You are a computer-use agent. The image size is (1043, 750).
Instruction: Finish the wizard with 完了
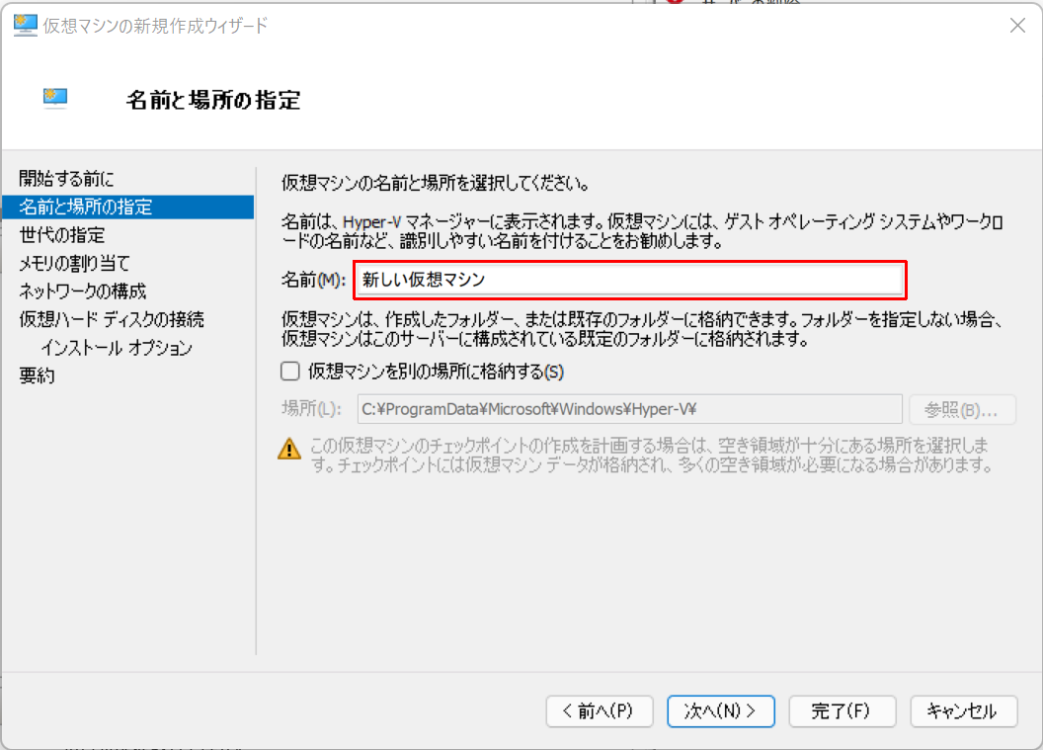(842, 711)
